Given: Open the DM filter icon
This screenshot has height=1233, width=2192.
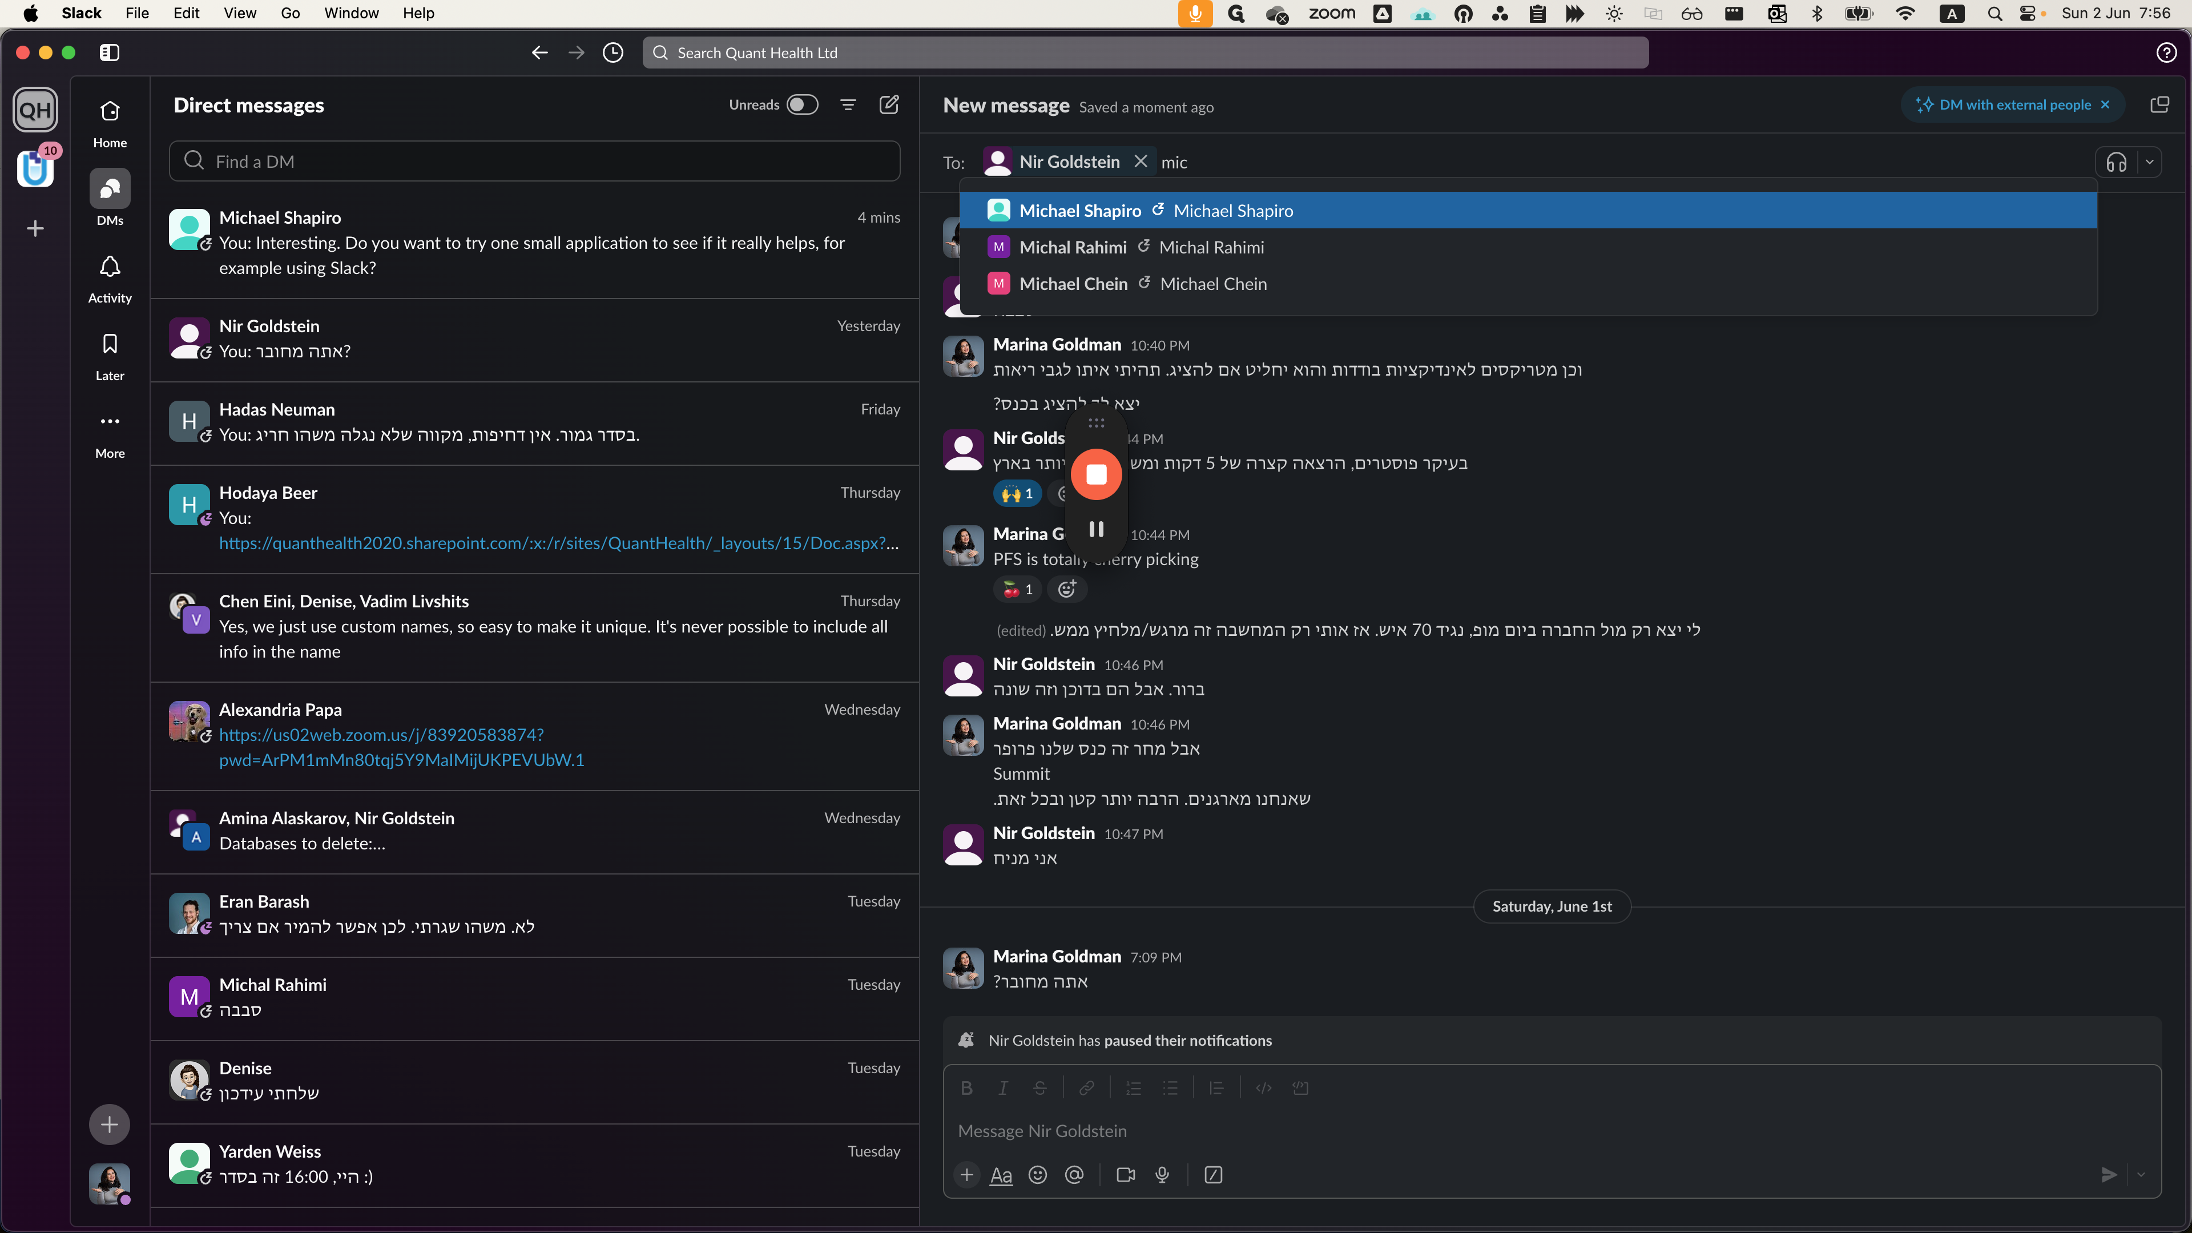Looking at the screenshot, I should tap(848, 104).
